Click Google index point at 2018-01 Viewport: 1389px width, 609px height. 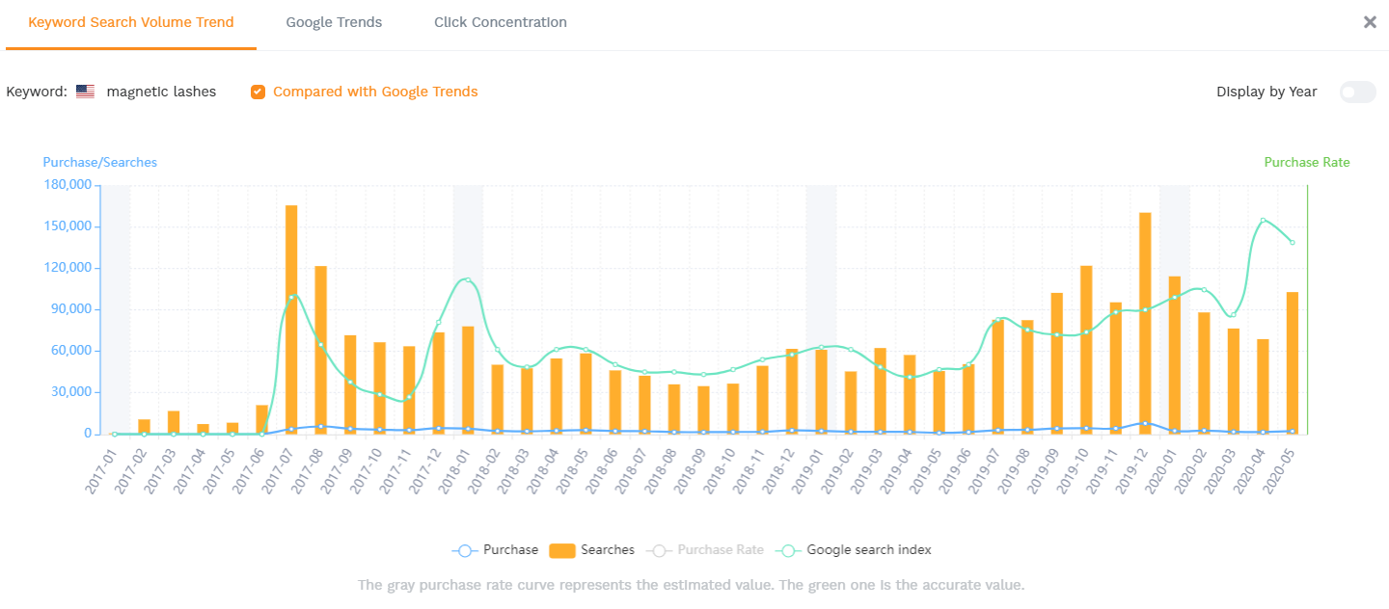pyautogui.click(x=468, y=280)
